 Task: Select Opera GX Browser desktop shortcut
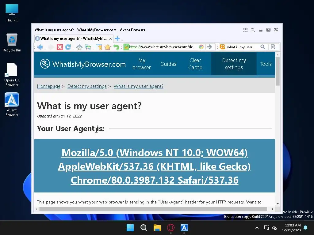coord(12,75)
